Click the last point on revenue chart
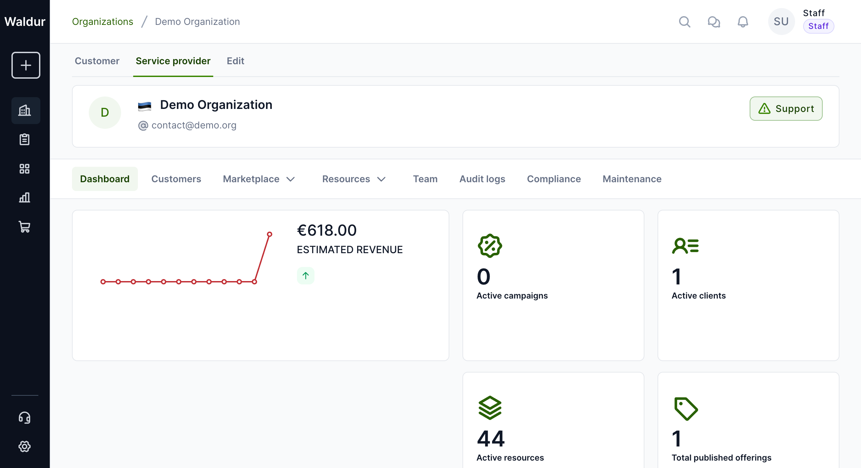The height and width of the screenshot is (468, 861). 269,234
